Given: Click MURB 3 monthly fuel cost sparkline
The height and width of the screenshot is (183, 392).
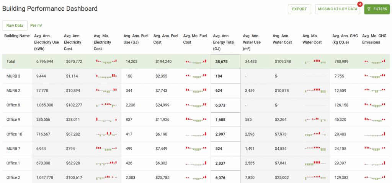Looking at the screenshot, I should click(x=196, y=76).
